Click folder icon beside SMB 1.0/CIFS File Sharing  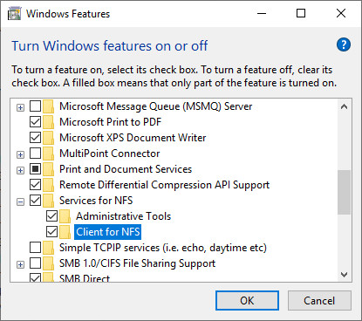(48, 263)
